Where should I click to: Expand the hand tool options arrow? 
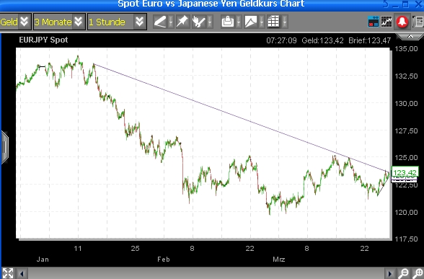210,22
